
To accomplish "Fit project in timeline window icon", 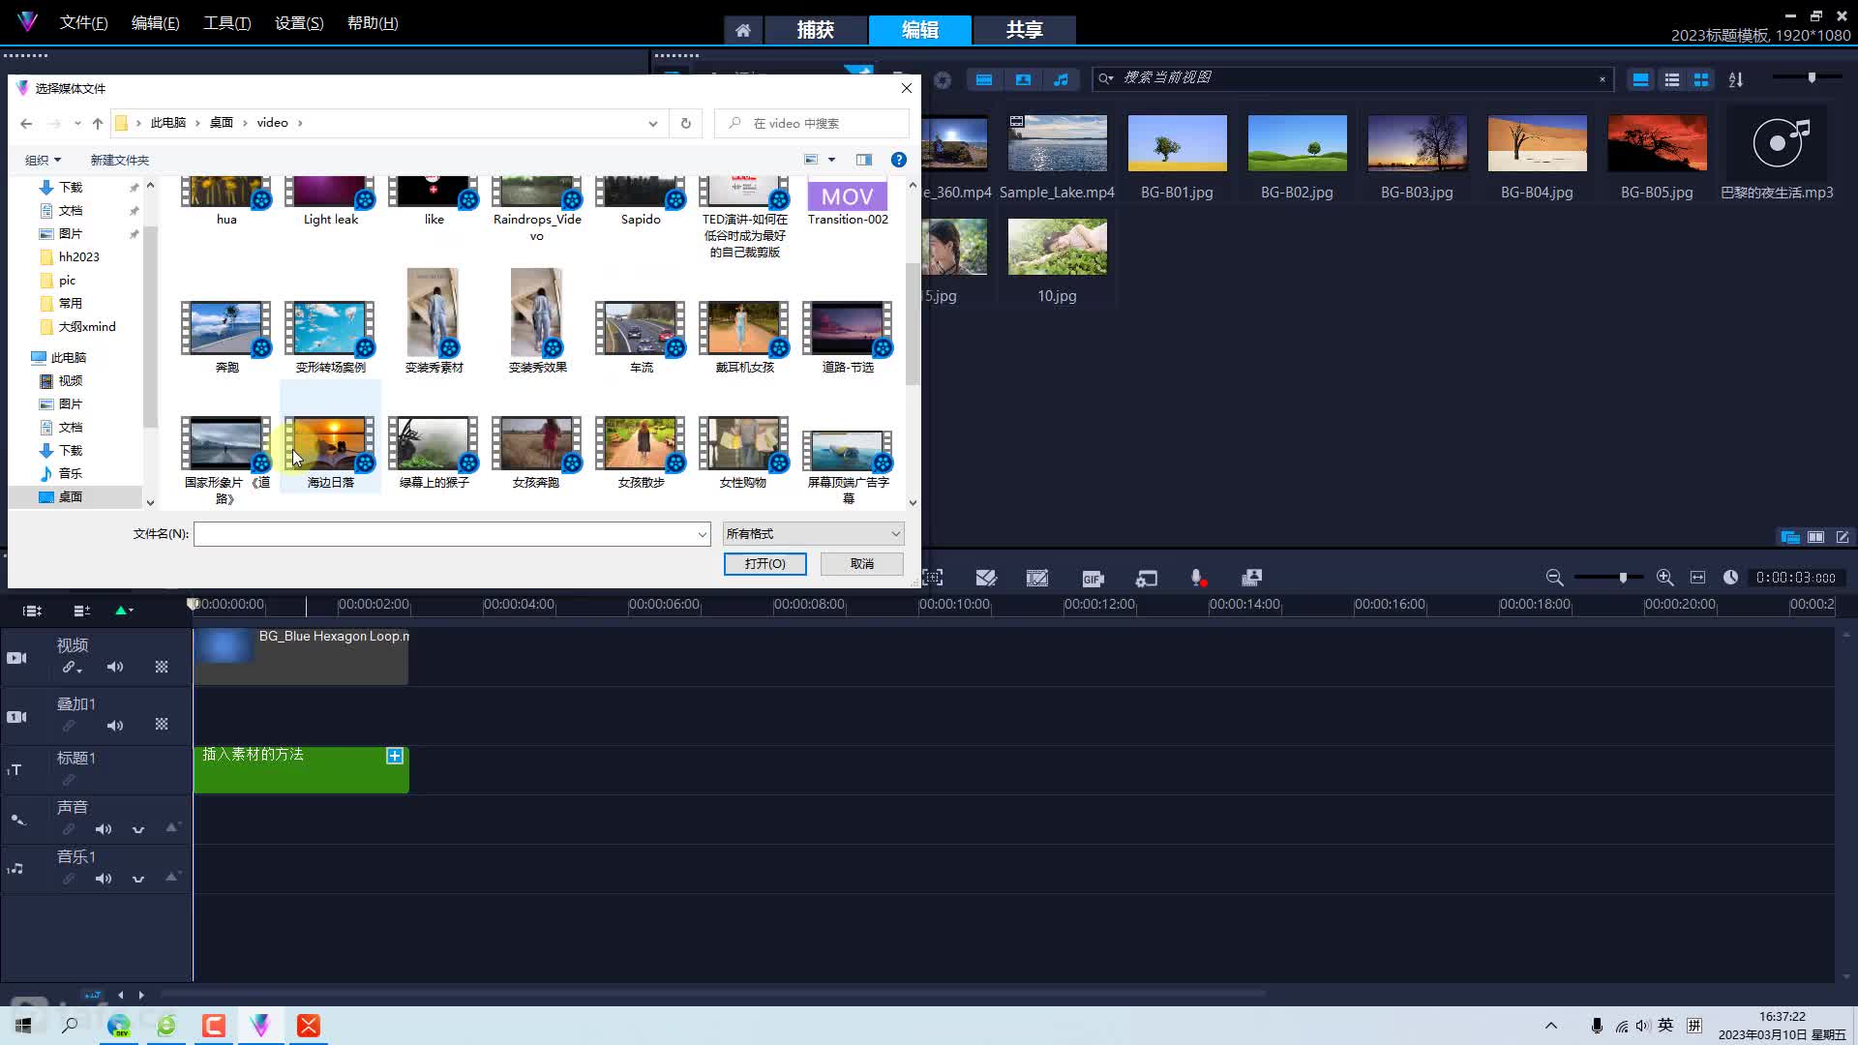I will click(x=1697, y=578).
